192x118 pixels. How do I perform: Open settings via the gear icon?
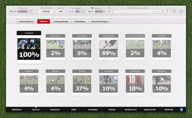pyautogui.click(x=174, y=11)
